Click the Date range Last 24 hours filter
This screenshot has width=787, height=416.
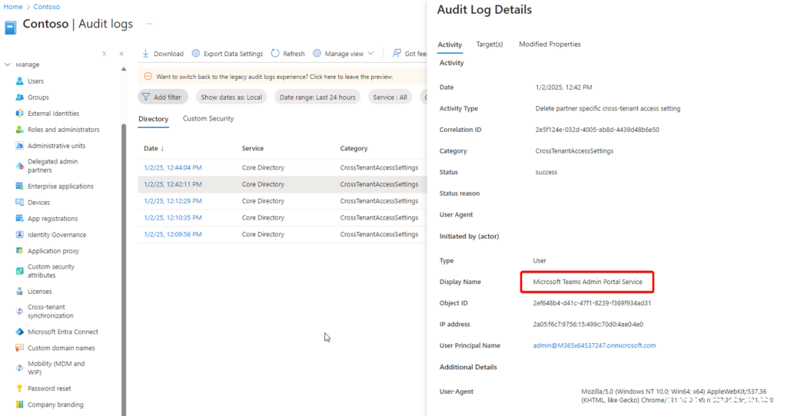click(x=317, y=97)
